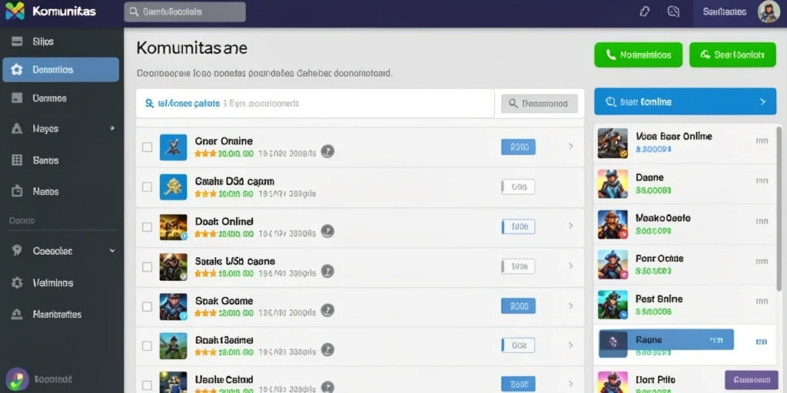
Task: Open the user avatar in top bar
Action: [x=768, y=12]
